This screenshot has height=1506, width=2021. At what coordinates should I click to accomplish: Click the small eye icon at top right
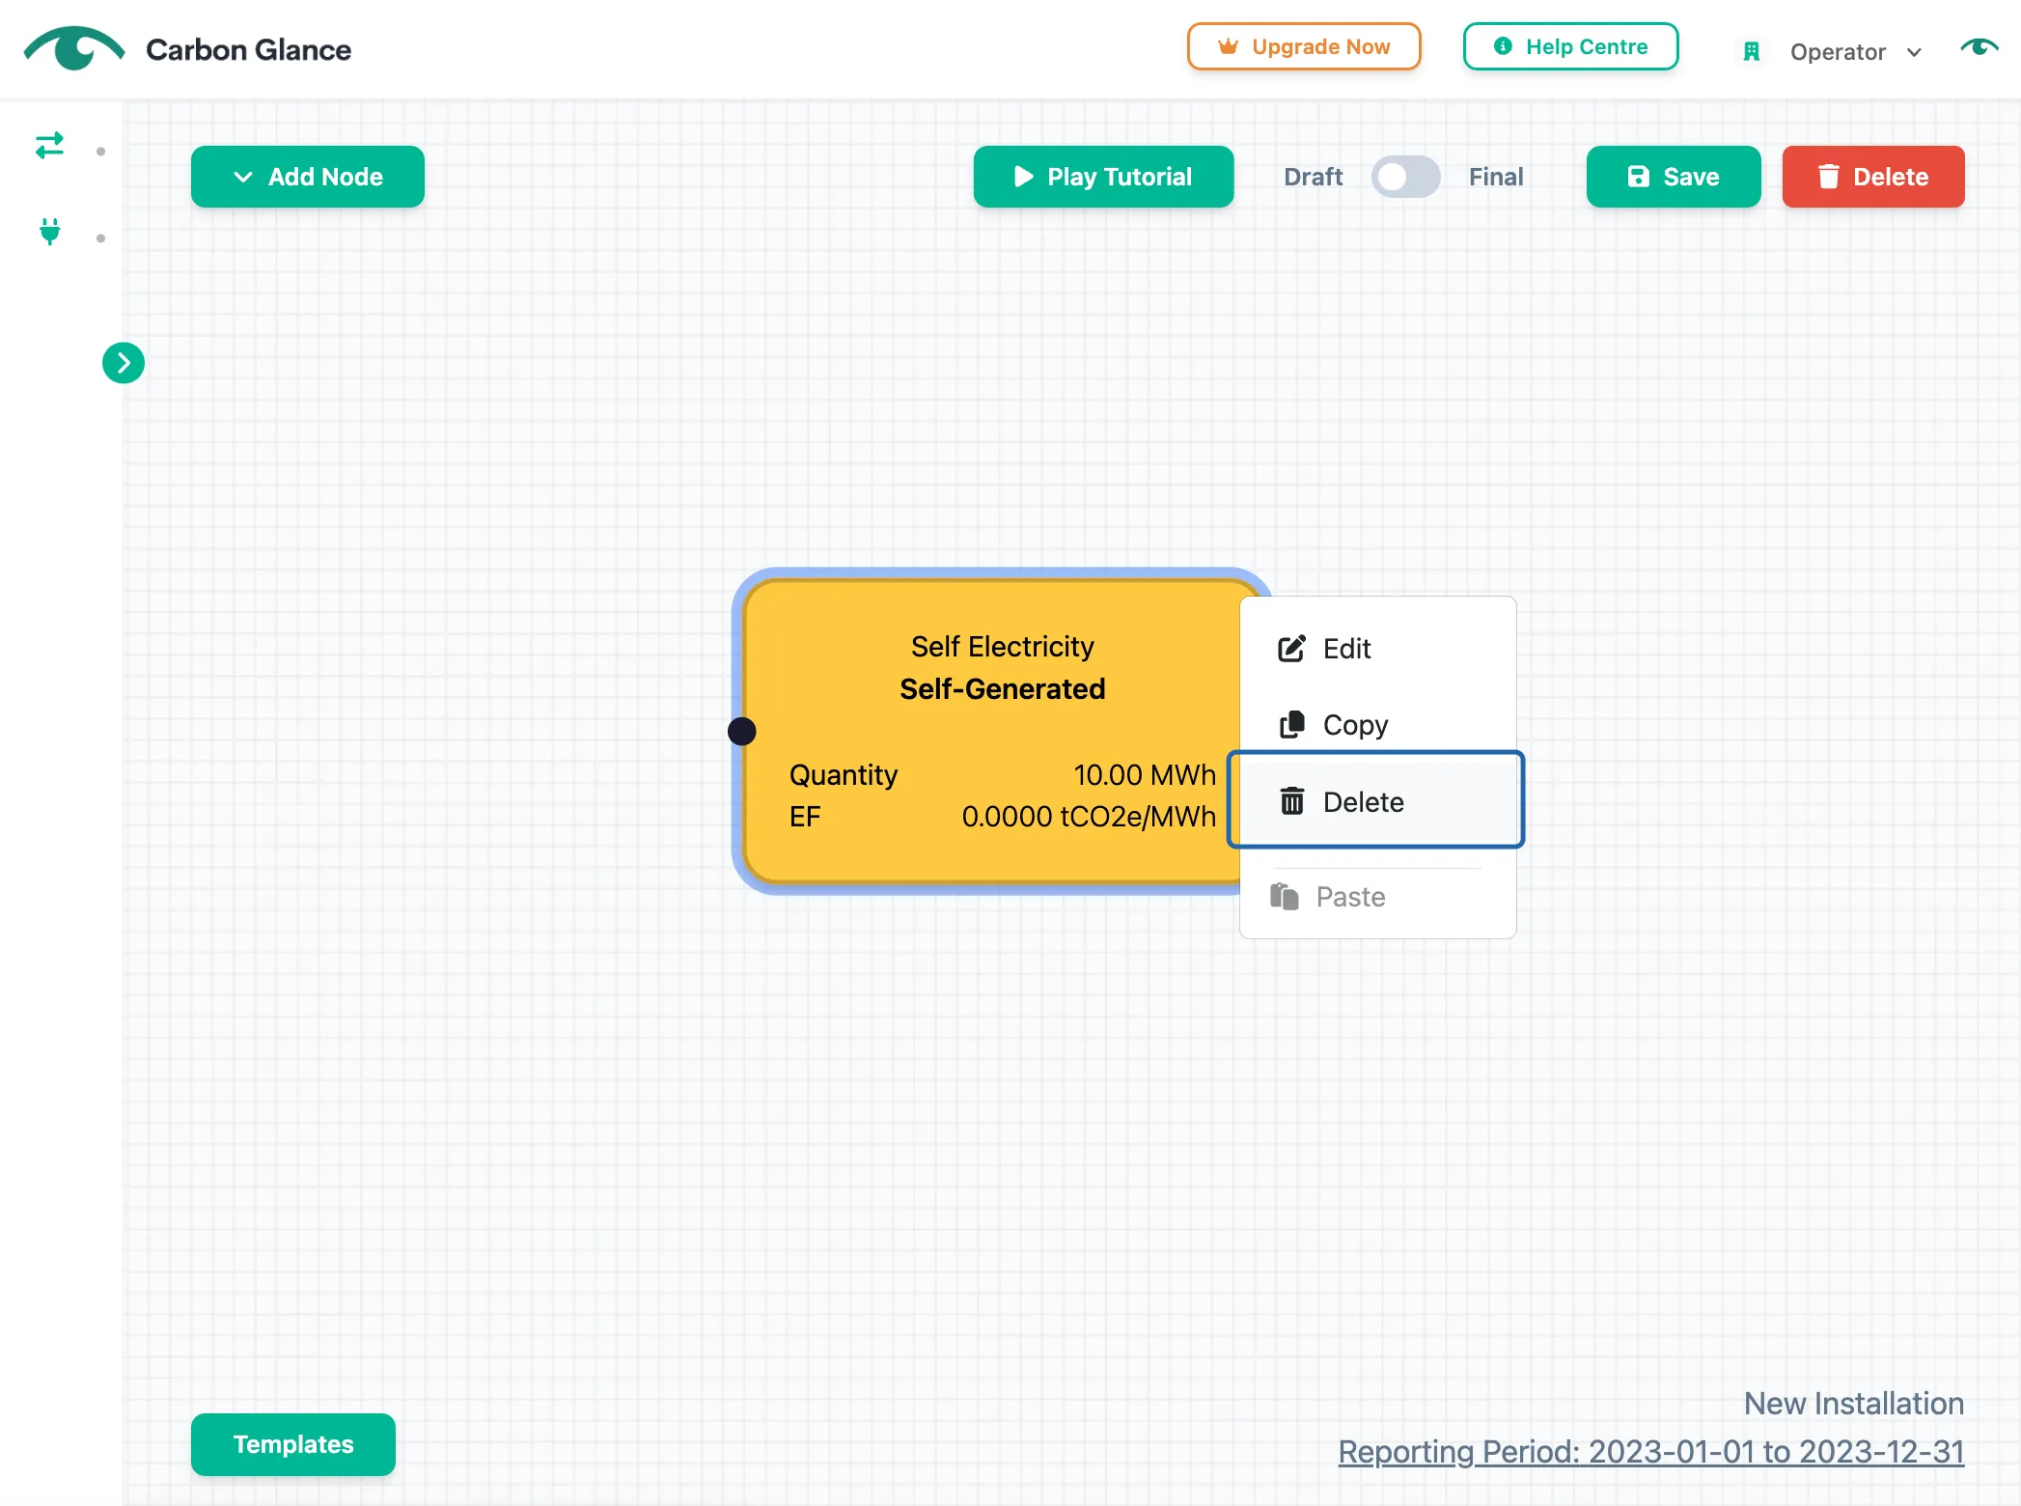click(x=1979, y=47)
